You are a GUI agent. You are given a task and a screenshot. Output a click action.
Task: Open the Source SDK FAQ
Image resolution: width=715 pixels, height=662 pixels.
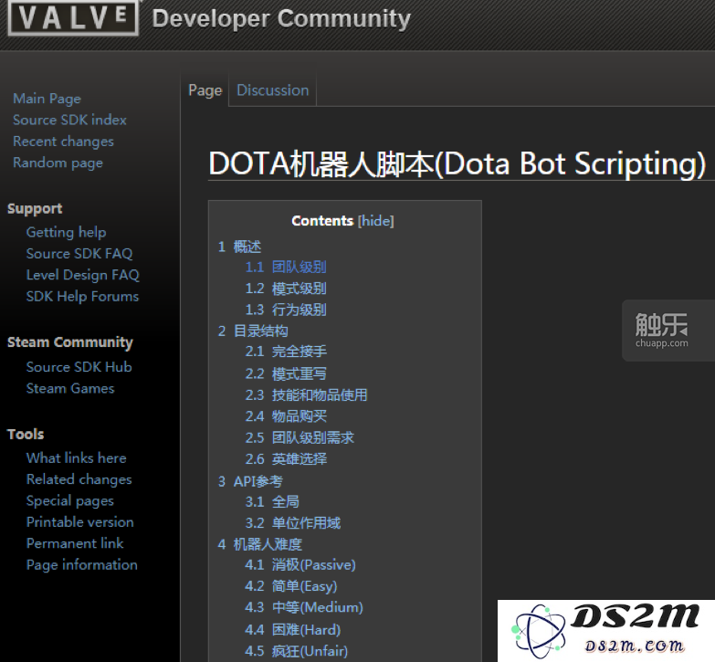[79, 254]
